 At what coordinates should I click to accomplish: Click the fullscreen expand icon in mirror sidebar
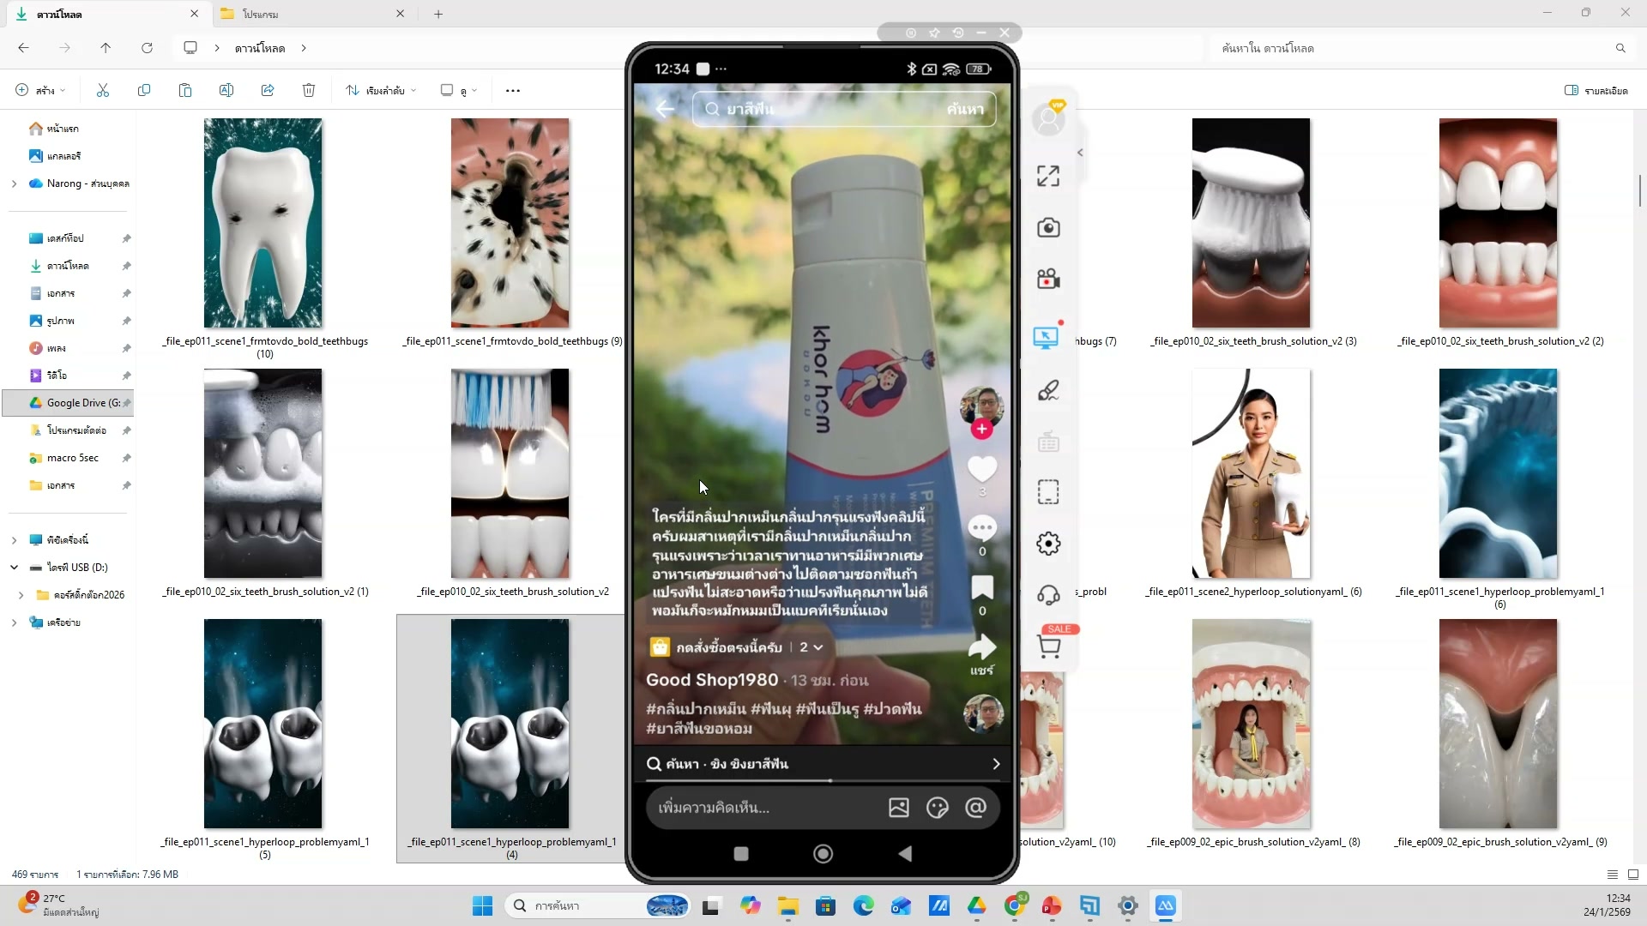click(x=1047, y=176)
